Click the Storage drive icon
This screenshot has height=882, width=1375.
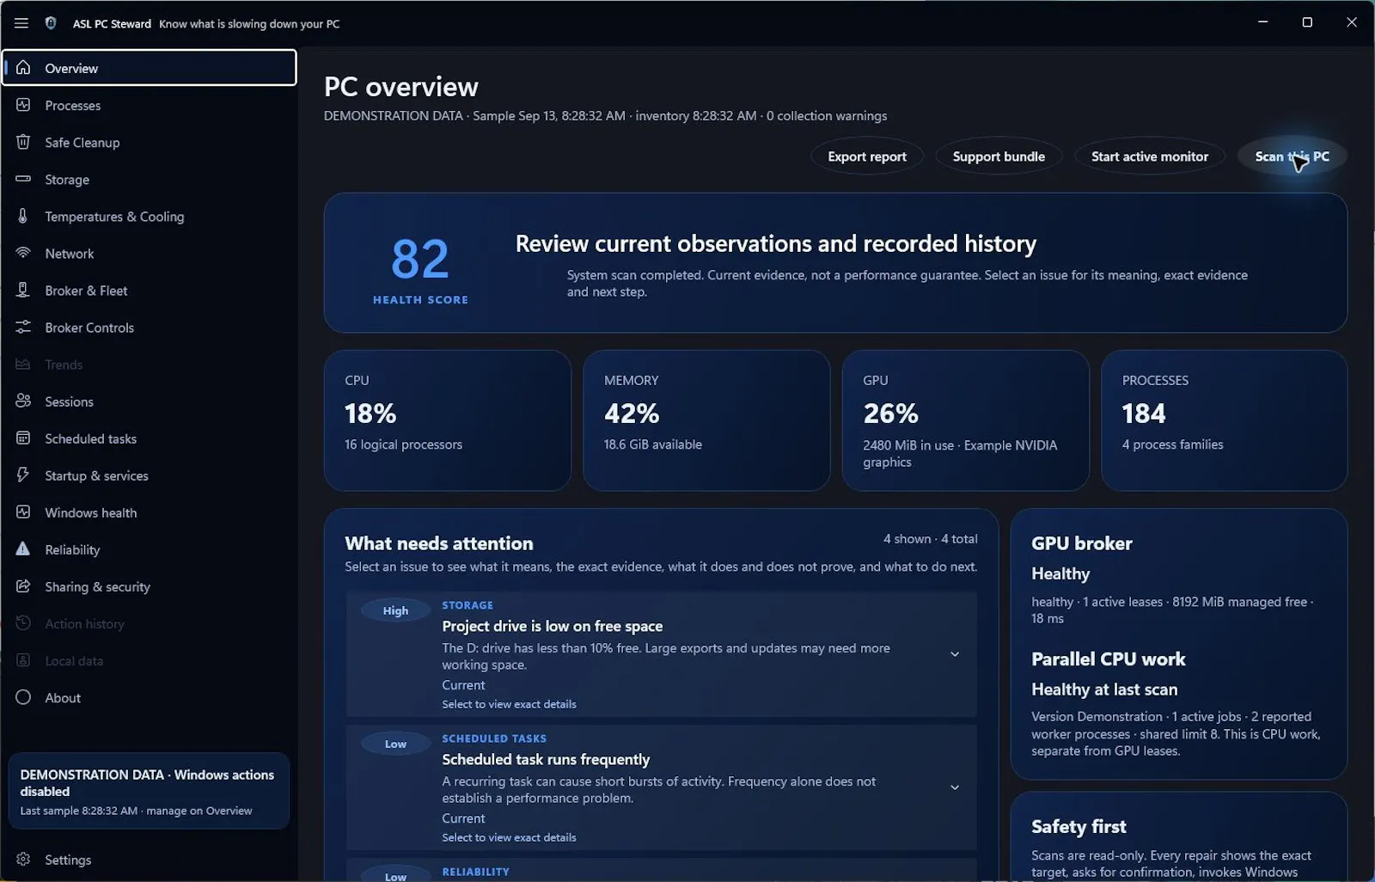(x=23, y=179)
